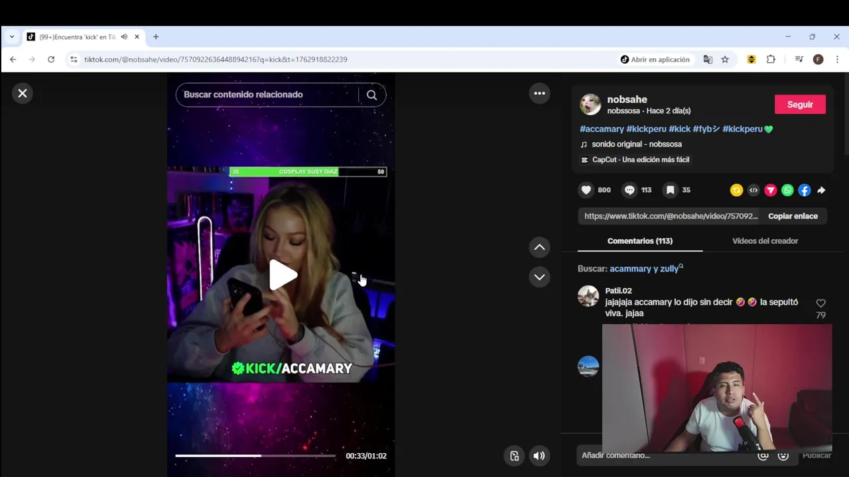849x477 pixels.
Task: Click the 35 saves count
Action: point(686,190)
